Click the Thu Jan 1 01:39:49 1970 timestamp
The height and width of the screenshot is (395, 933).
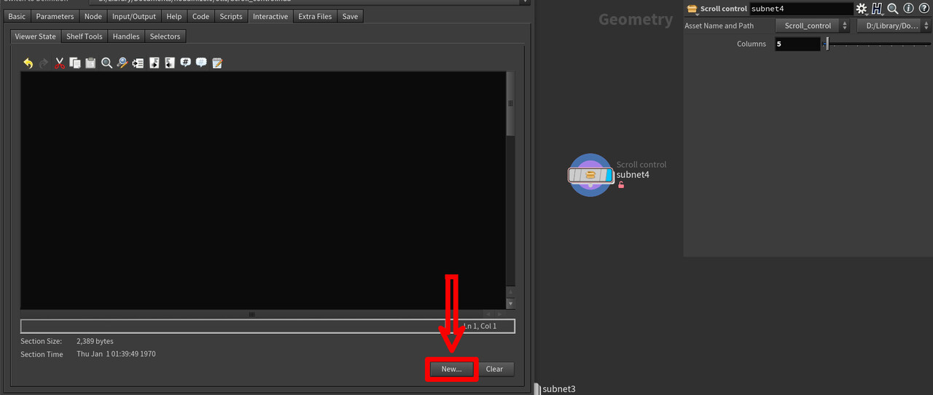coord(116,354)
